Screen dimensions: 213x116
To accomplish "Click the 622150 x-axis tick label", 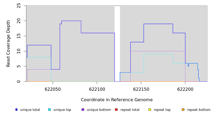I will [141, 89].
